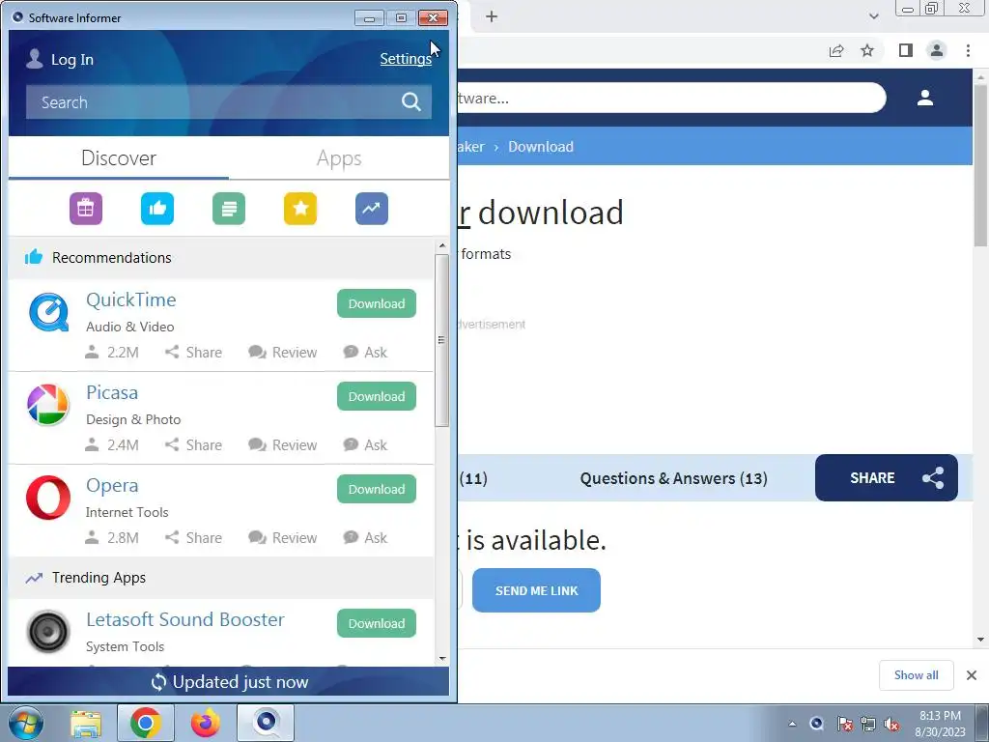Open the Questions & Answers (13) tab
The height and width of the screenshot is (742, 989).
(673, 478)
